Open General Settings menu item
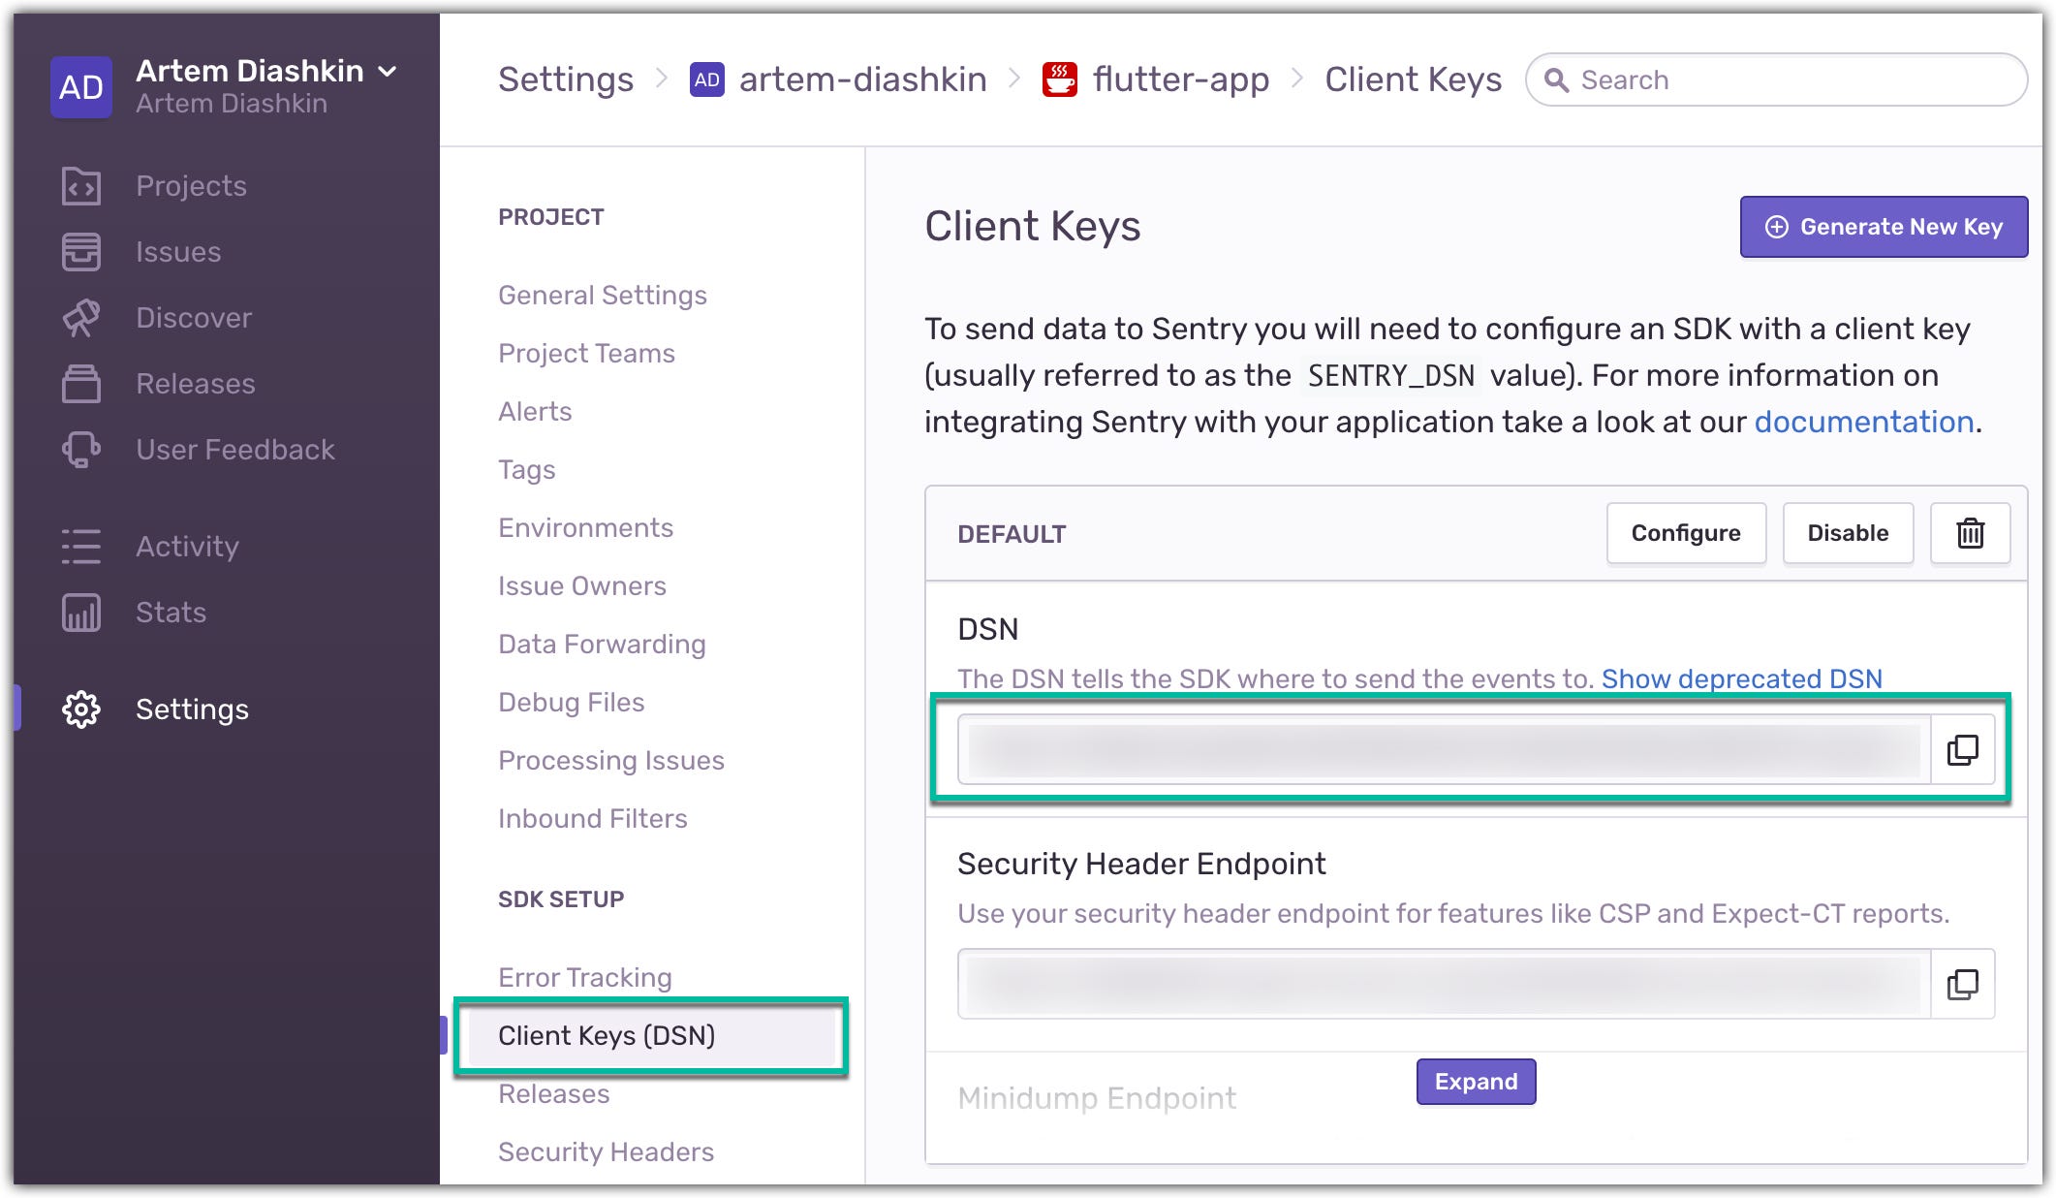Image resolution: width=2056 pixels, height=1198 pixels. pos(603,296)
